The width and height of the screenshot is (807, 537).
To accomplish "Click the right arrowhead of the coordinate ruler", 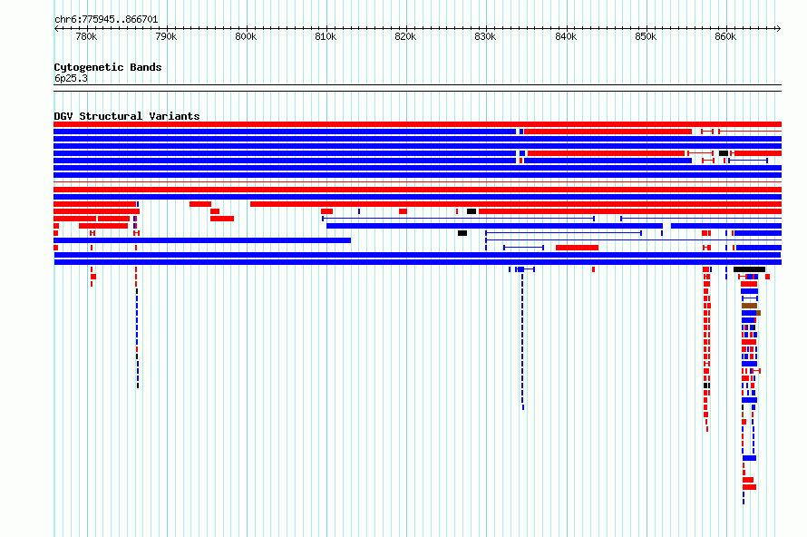I will click(779, 29).
